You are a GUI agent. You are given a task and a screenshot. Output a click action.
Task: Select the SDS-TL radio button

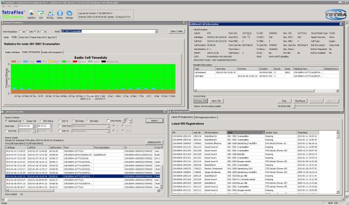(60, 121)
